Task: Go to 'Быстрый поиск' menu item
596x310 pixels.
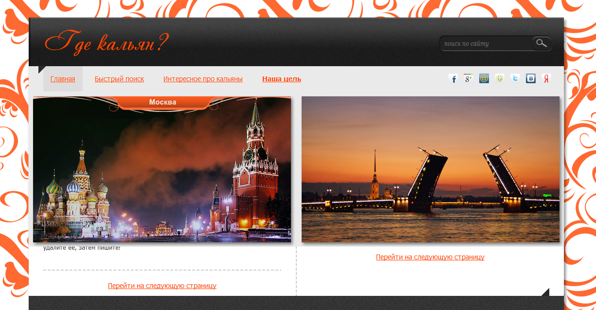Action: click(119, 79)
